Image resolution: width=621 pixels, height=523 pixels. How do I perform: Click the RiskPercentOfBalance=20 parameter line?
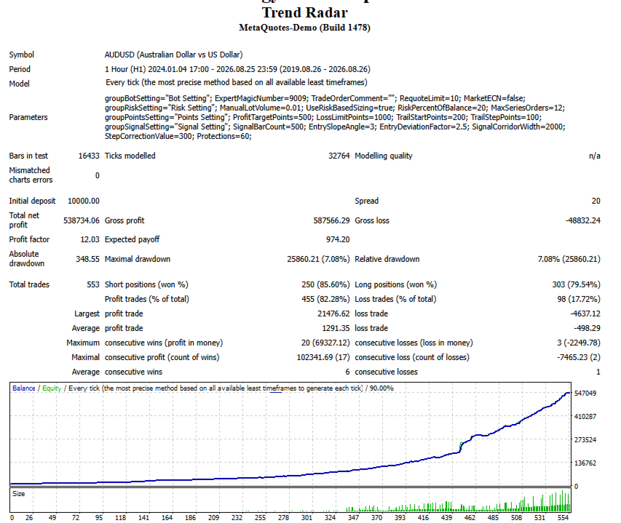335,108
